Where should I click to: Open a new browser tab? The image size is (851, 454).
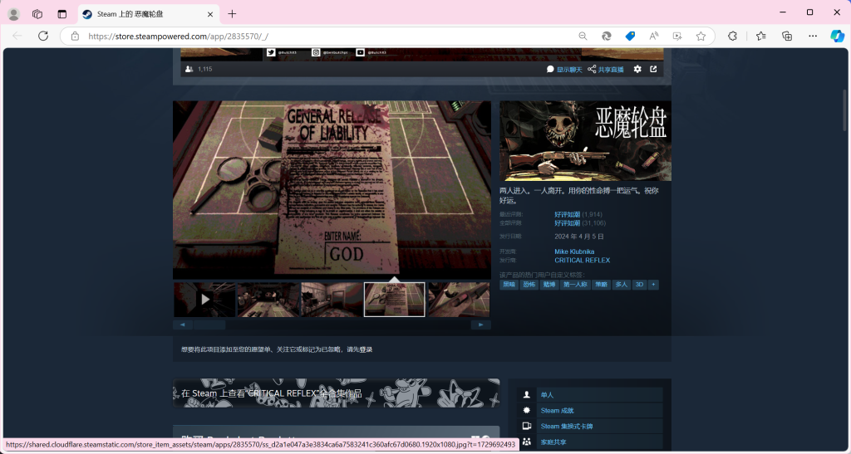click(x=233, y=14)
